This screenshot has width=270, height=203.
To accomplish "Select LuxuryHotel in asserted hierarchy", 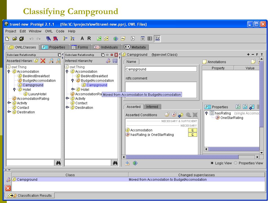I will [37, 94].
